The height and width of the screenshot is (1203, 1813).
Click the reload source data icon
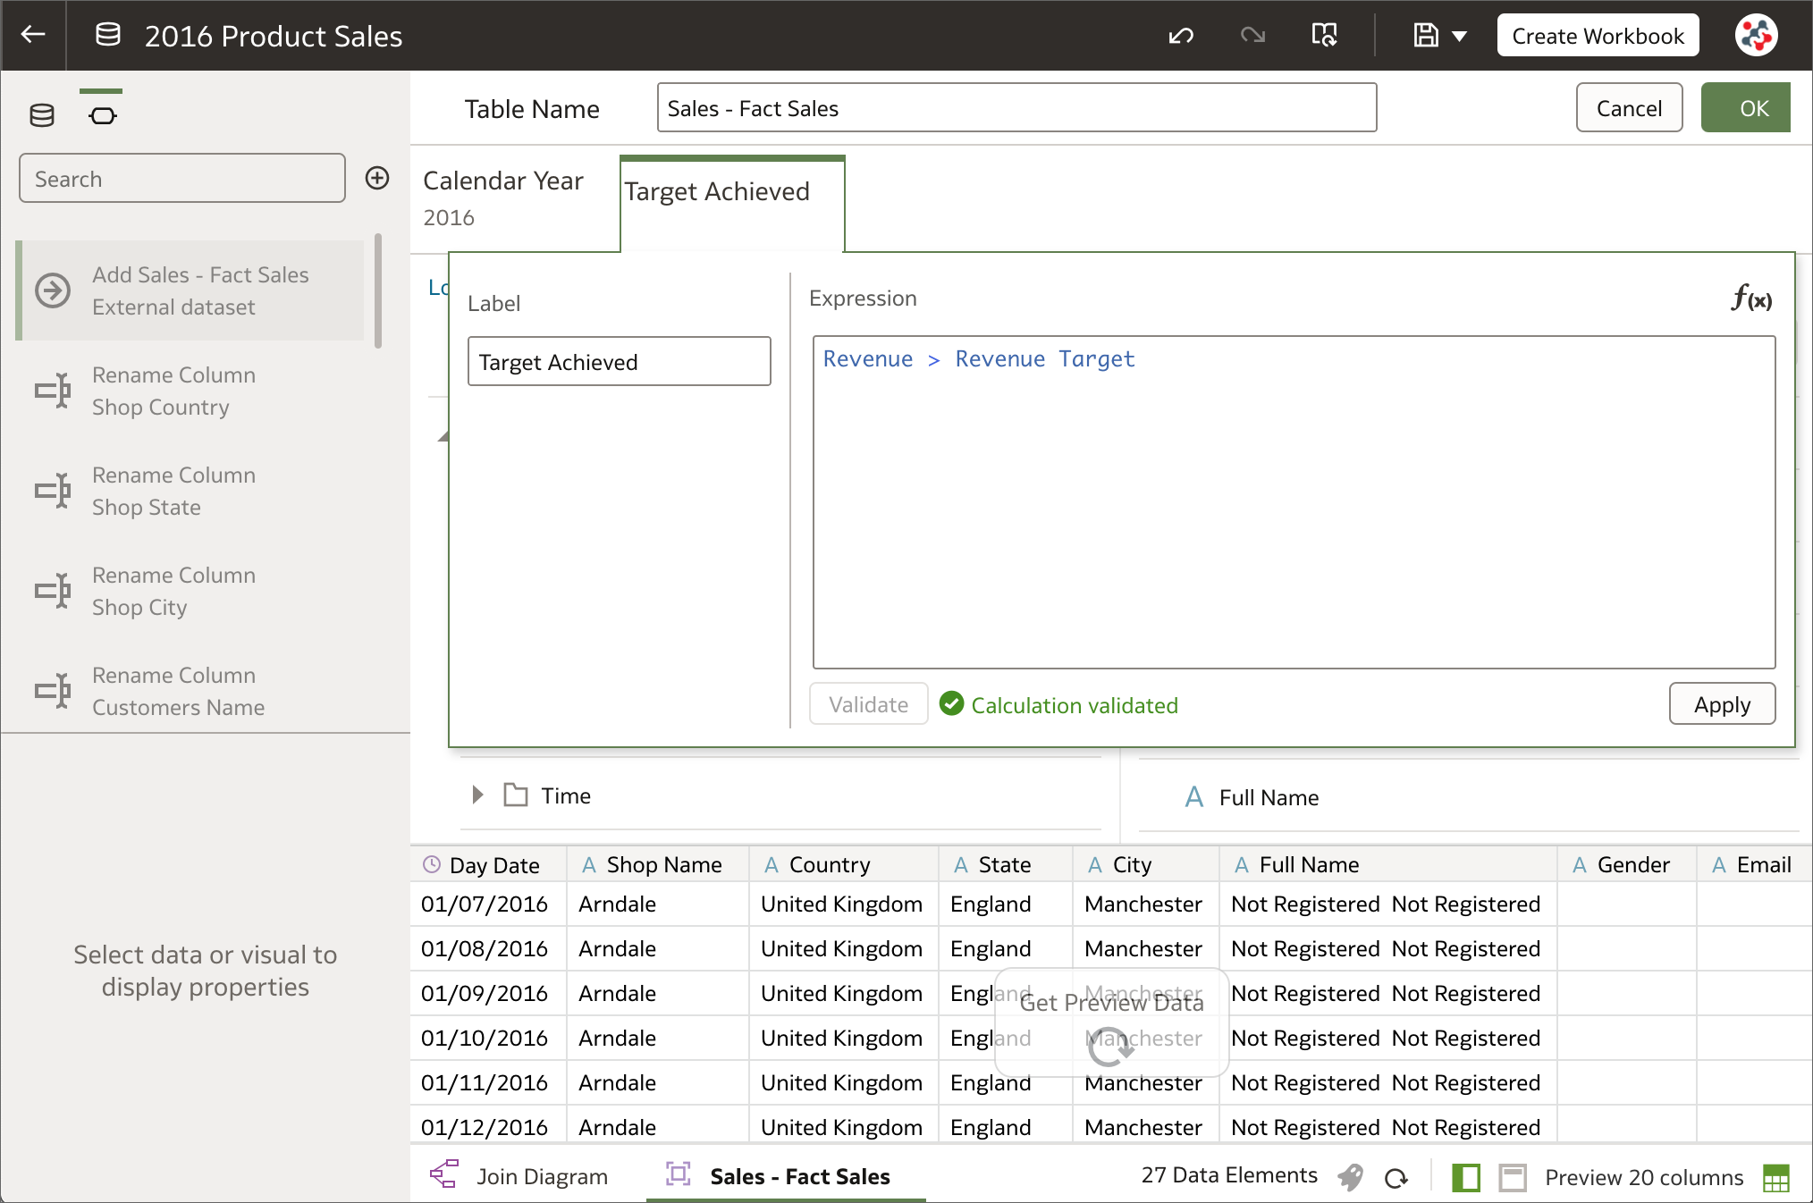point(1325,36)
